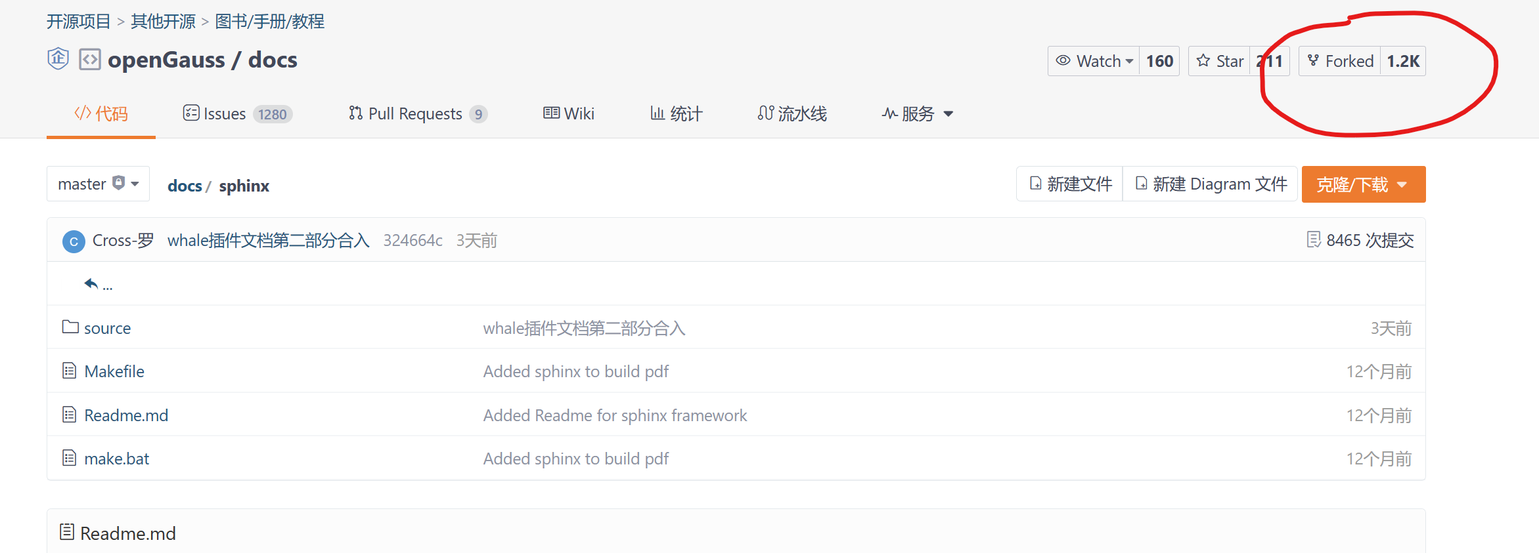The width and height of the screenshot is (1539, 553).
Task: Switch to the 代码 tab
Action: pos(101,113)
